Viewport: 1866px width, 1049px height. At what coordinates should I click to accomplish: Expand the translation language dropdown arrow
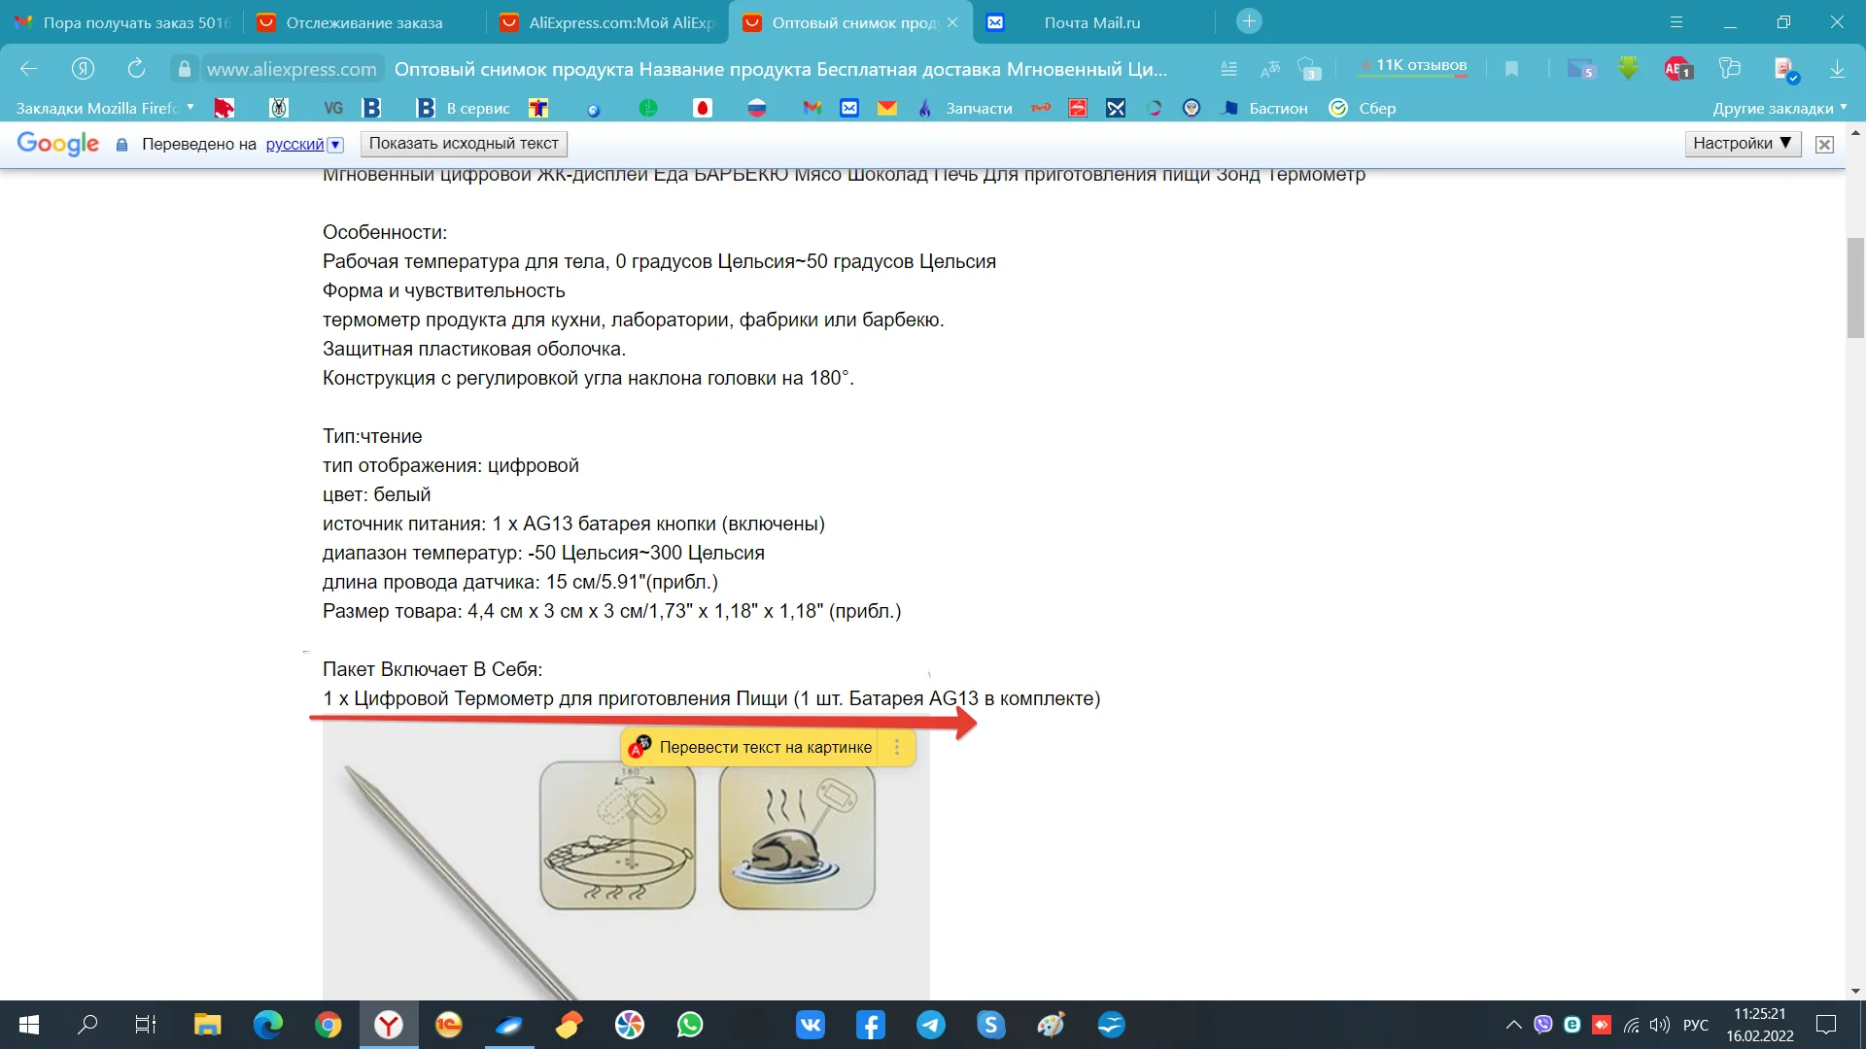[x=335, y=145]
